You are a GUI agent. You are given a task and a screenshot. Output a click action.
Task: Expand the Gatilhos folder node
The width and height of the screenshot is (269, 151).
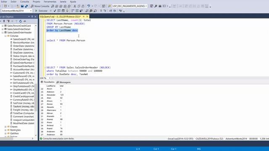(x=5, y=133)
